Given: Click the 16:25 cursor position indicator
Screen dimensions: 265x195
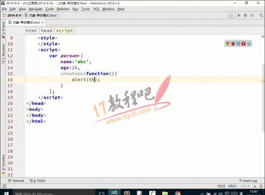Looking at the screenshot, I should (221, 186).
